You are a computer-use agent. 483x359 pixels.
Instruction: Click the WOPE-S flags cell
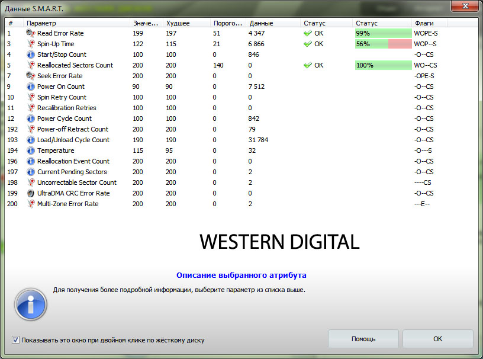(426, 33)
